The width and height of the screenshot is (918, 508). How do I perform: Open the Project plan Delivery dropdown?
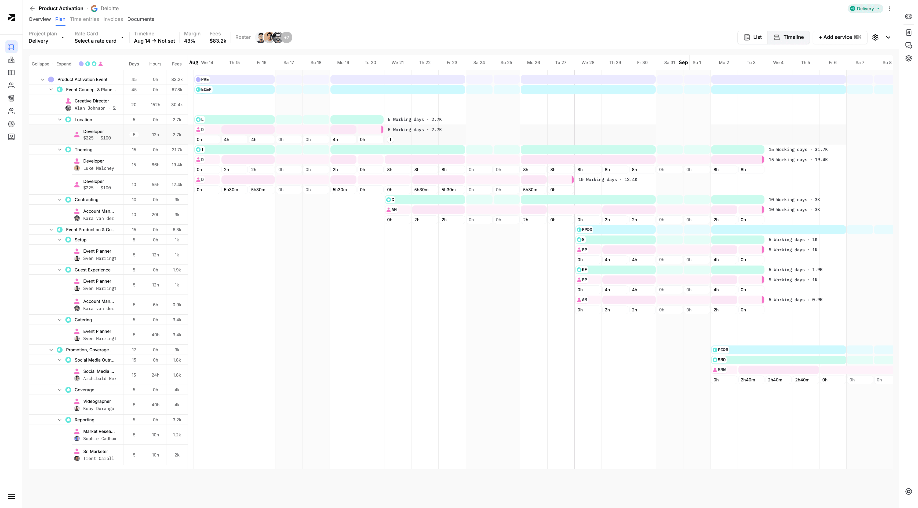click(46, 37)
